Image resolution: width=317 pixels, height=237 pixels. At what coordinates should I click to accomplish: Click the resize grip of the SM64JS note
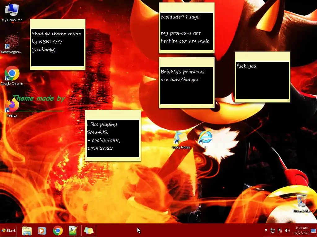click(x=139, y=159)
